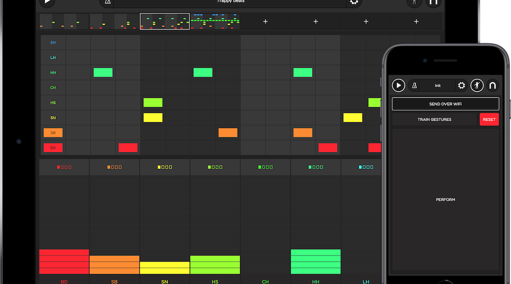Select the highlighted third pattern thumbnail

tap(165, 21)
